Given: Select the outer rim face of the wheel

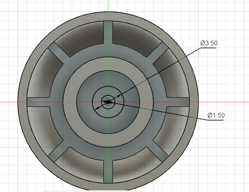Looking at the screenshot, I should tap(108, 16).
